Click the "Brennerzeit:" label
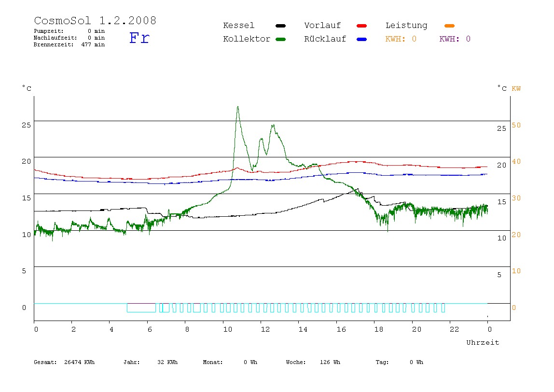This screenshot has height=392, width=554. (54, 44)
